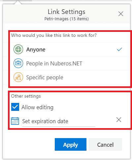Click the blue briefcase icon for Nuberos.NET

[x=18, y=63]
